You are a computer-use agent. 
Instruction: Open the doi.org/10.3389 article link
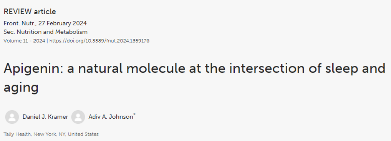(99, 41)
